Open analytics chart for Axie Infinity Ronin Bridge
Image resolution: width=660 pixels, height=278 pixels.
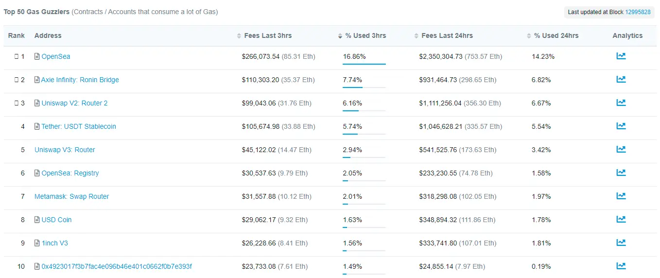(621, 80)
